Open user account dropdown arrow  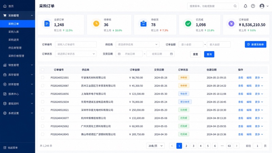(268, 6)
